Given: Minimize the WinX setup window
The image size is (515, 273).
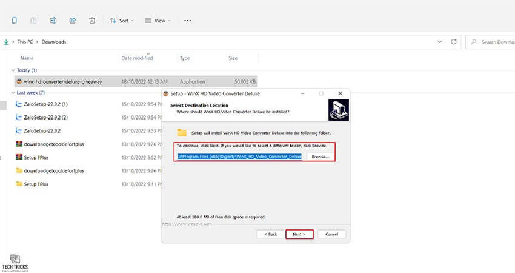Looking at the screenshot, I should point(302,94).
